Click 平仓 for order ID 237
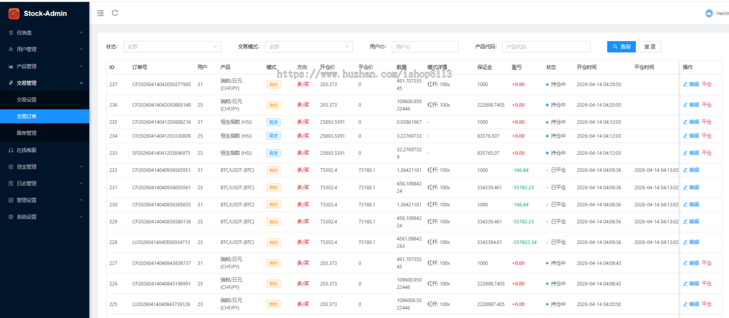 click(707, 84)
